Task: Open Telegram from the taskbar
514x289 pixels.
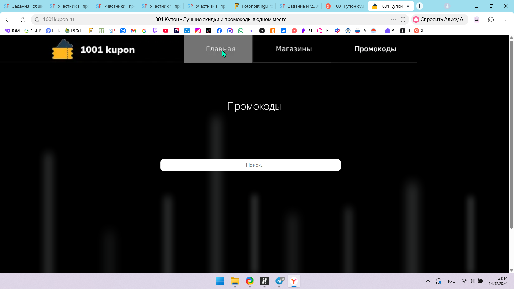Action: 279,281
